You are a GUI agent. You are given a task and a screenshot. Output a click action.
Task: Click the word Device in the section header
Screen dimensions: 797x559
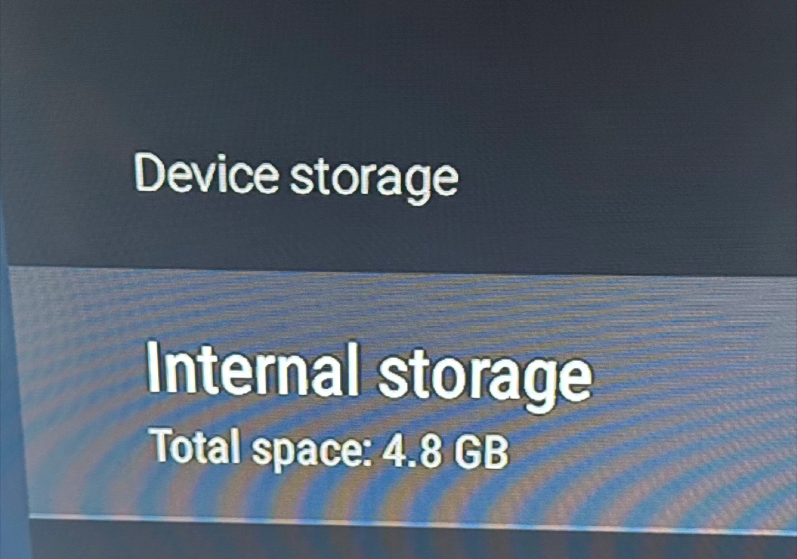205,174
